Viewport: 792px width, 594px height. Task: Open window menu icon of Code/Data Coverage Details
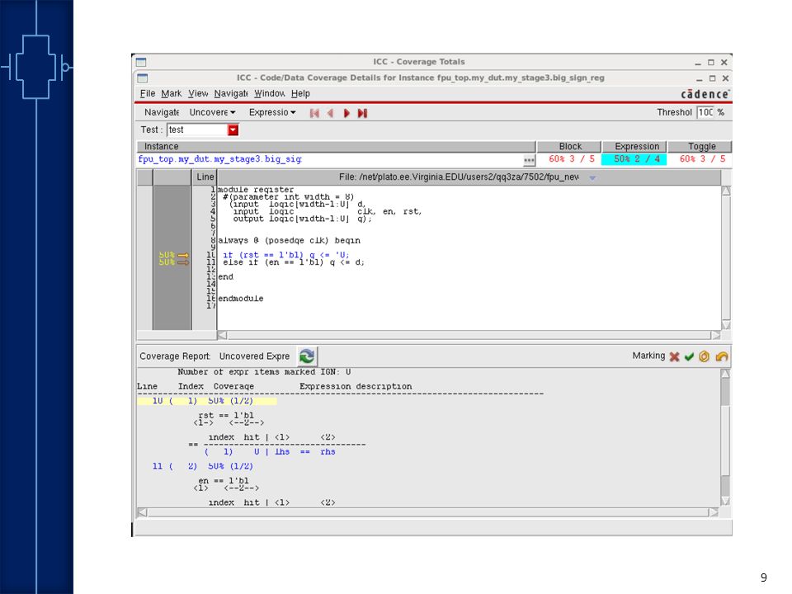point(143,78)
